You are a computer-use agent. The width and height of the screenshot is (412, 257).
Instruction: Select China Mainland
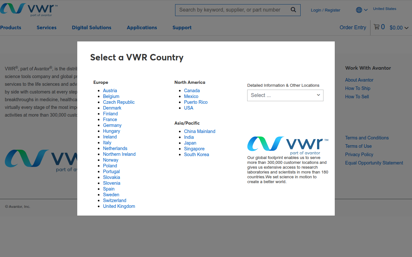[200, 131]
